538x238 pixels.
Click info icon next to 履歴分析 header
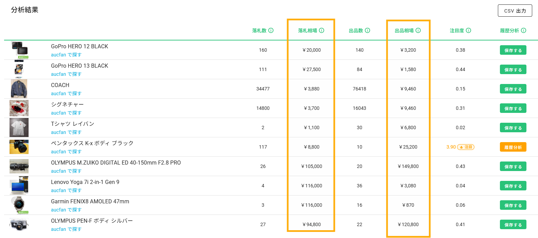tap(524, 31)
